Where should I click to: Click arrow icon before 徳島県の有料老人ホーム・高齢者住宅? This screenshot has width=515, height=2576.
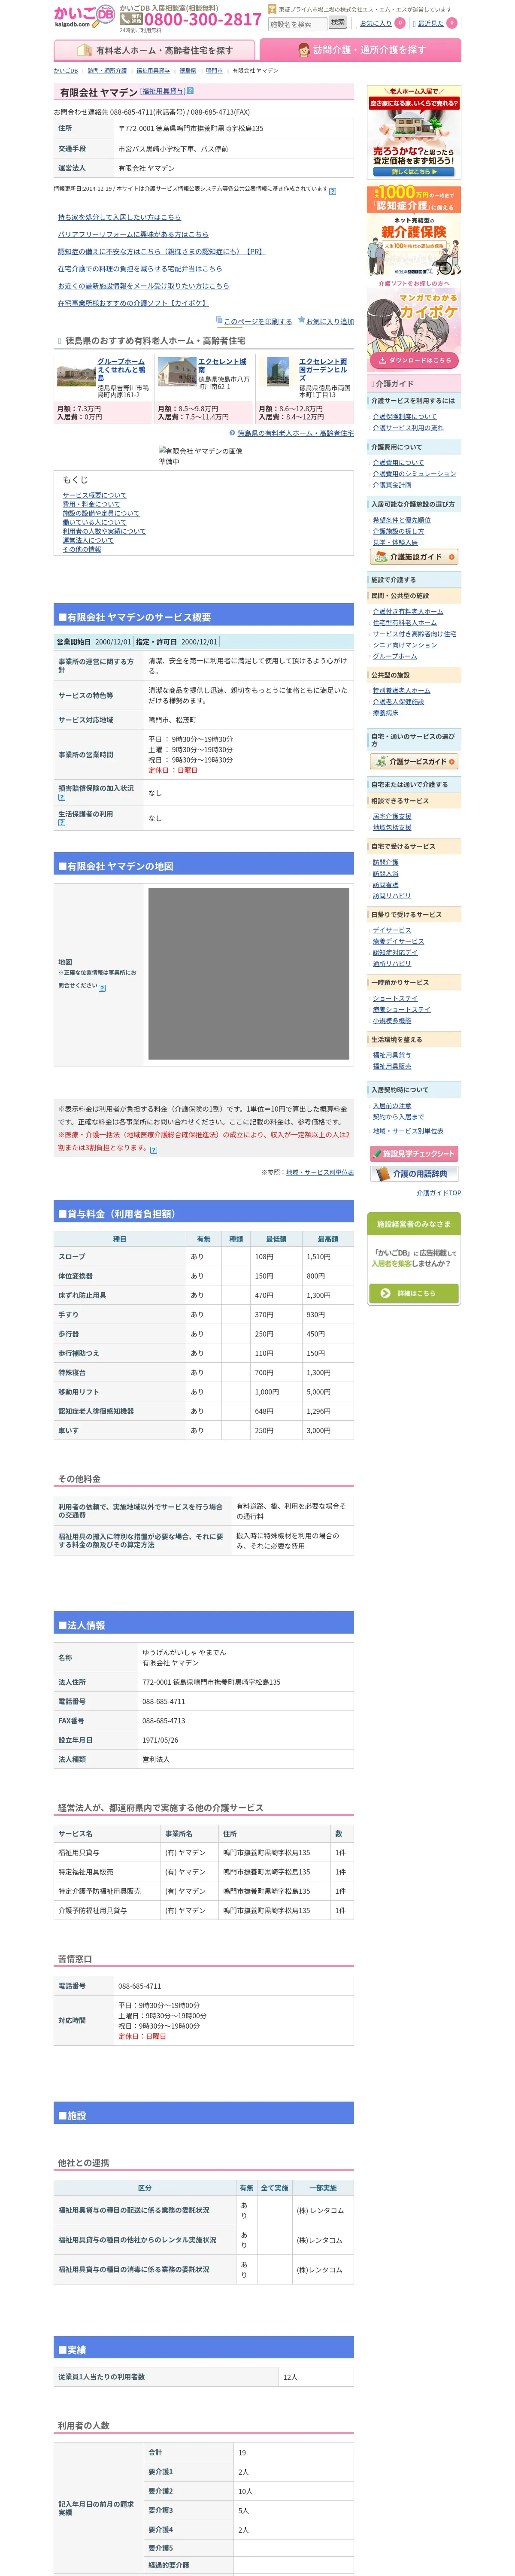point(232,433)
